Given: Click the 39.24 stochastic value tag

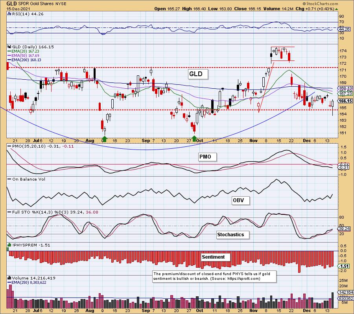Looking at the screenshot, I should click(x=344, y=228).
